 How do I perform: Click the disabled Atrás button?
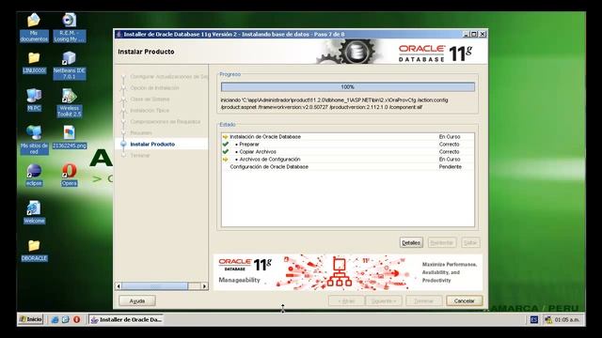pos(346,300)
